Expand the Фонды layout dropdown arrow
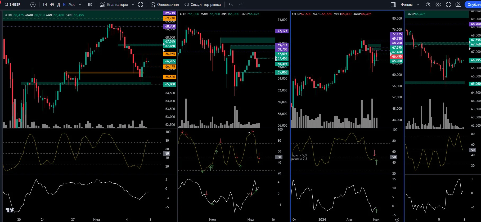Image resolution: width=481 pixels, height=222 pixels. tap(418, 4)
